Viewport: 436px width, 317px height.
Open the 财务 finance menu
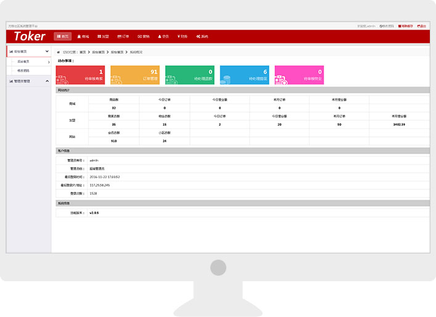pyautogui.click(x=182, y=36)
